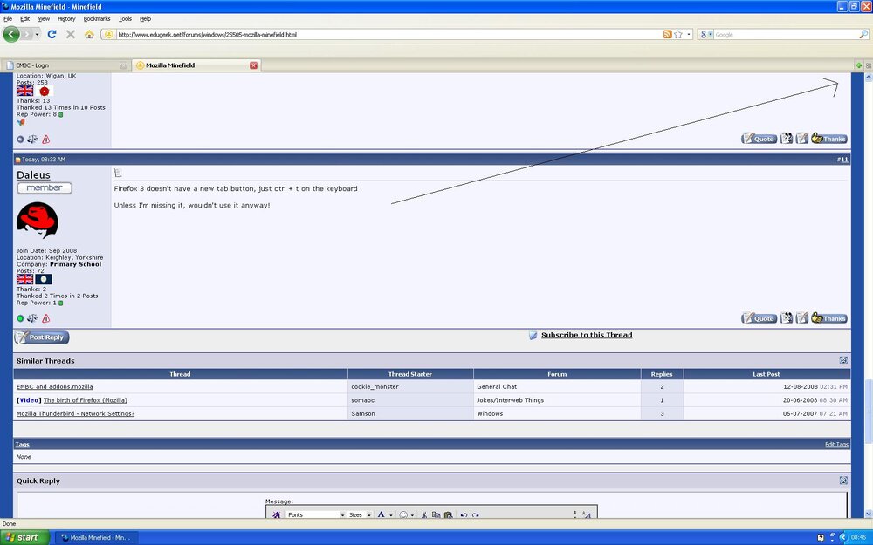Report Daleus's post via the warning triangle
873x545 pixels.
coord(46,318)
